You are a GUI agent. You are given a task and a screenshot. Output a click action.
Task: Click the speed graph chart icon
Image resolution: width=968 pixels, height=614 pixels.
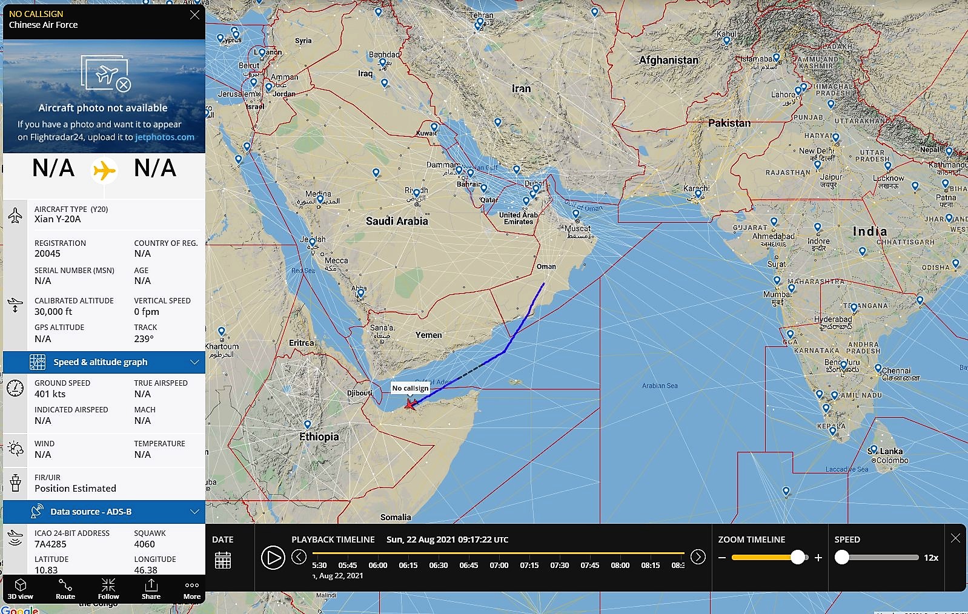(38, 362)
